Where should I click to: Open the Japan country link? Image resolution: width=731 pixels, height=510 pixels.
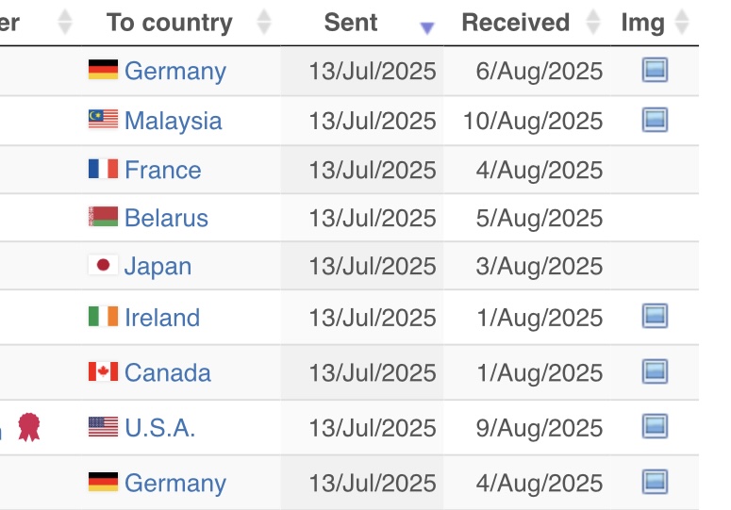158,267
